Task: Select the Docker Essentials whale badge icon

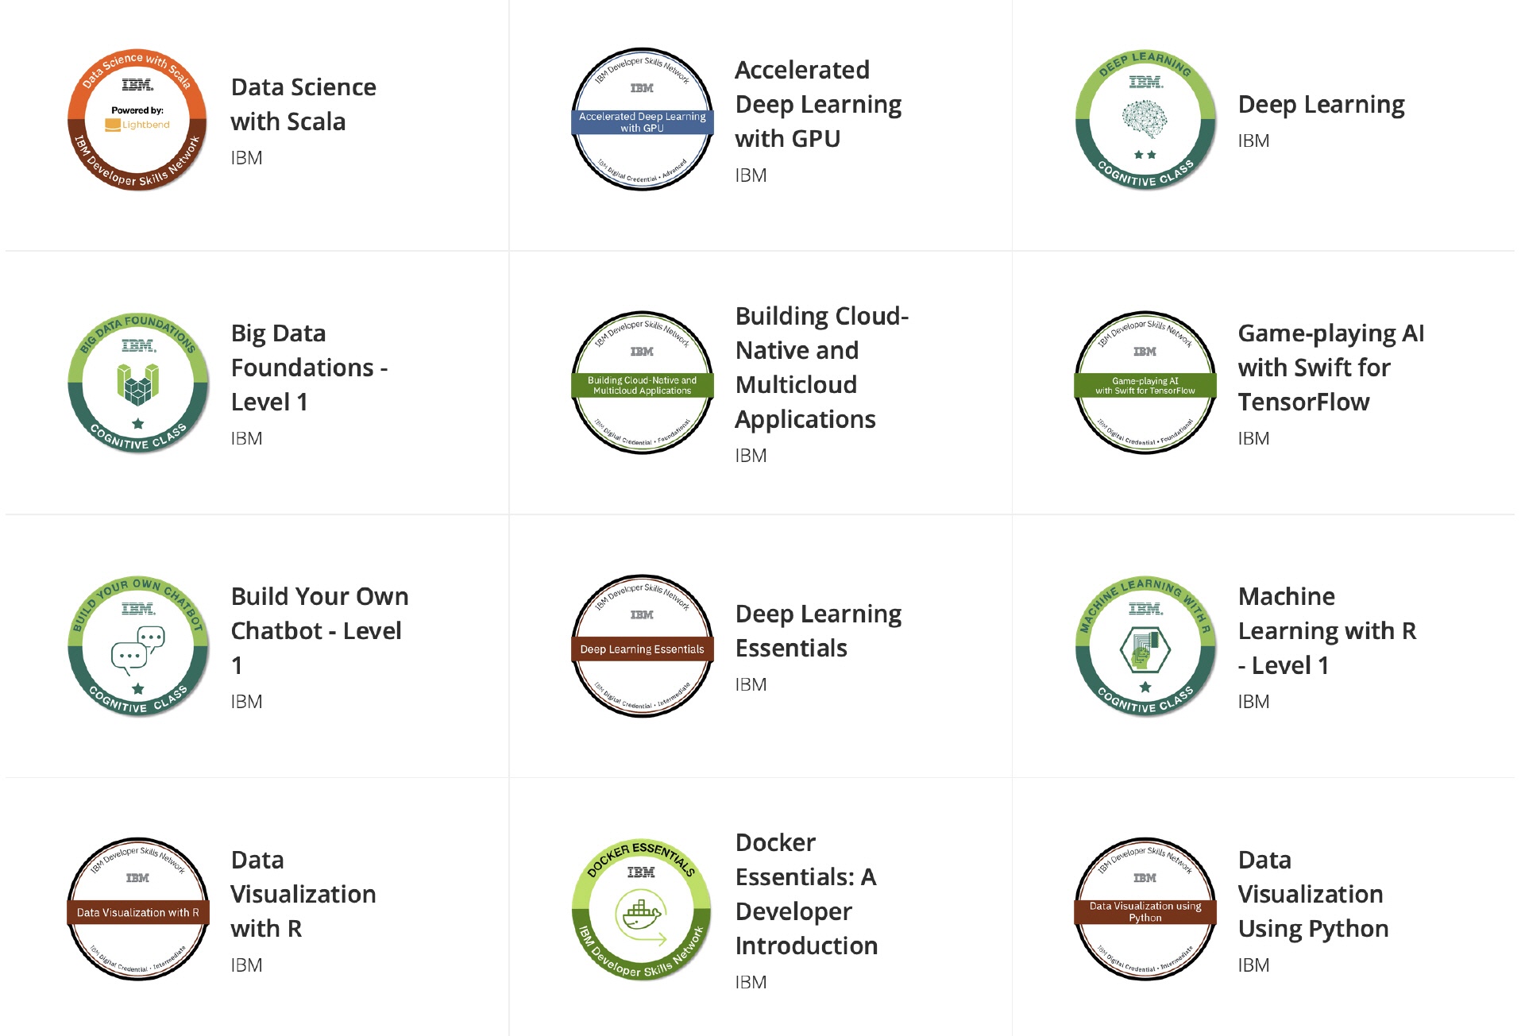Action: click(643, 910)
